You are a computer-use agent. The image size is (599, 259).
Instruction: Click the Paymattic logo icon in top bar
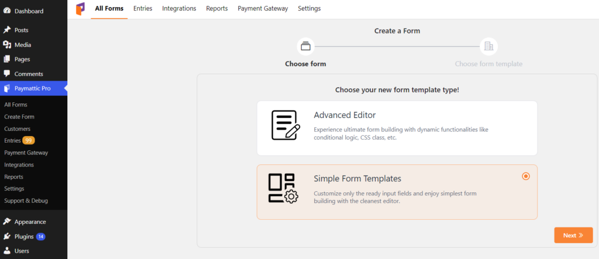coord(80,9)
